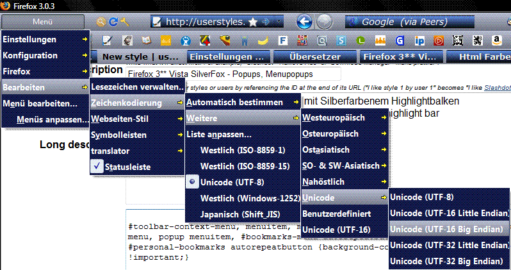Viewport: 511px width, 270px height.
Task: Choose Westlich (Windows-1252) encoding
Action: pos(243,198)
